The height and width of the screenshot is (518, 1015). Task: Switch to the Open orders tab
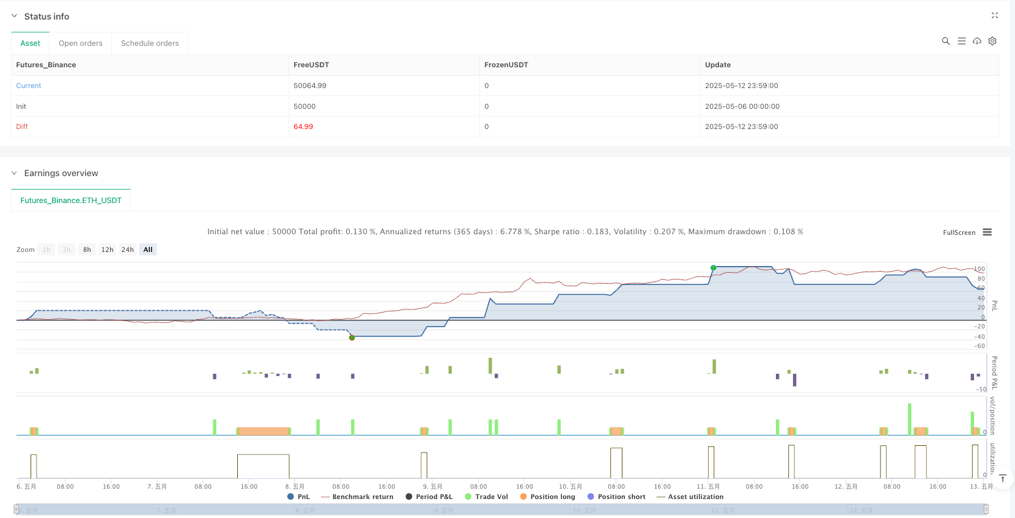pyautogui.click(x=80, y=43)
